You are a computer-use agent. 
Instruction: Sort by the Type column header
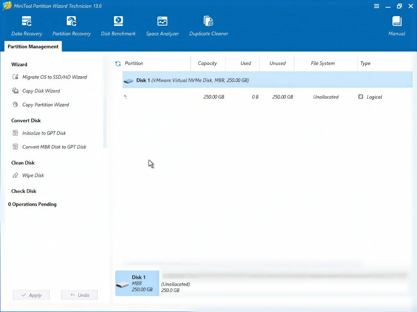point(365,63)
